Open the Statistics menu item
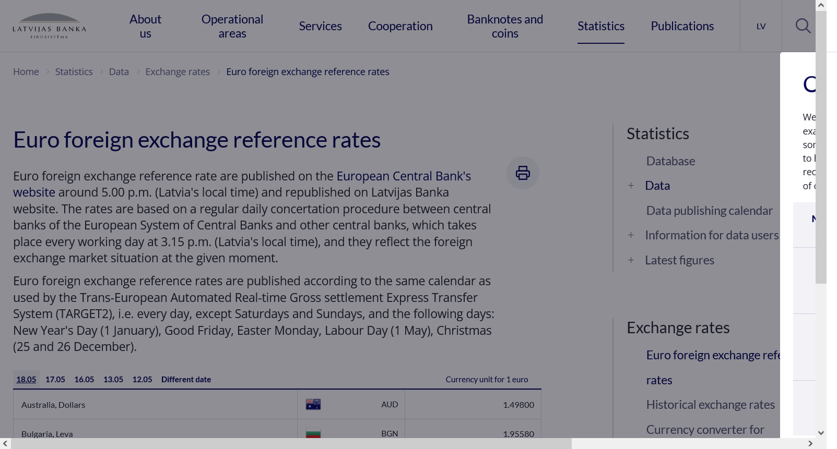This screenshot has height=449, width=837. pos(600,26)
